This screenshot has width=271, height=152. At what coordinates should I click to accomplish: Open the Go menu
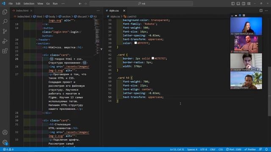(x=48, y=4)
